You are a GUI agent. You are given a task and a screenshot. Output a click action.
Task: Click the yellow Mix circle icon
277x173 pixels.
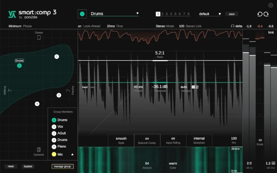pyautogui.click(x=54, y=154)
